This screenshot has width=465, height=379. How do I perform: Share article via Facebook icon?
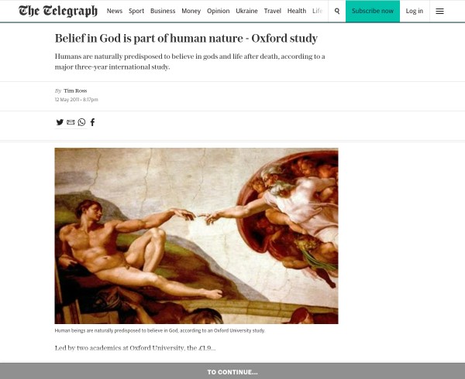pos(92,122)
